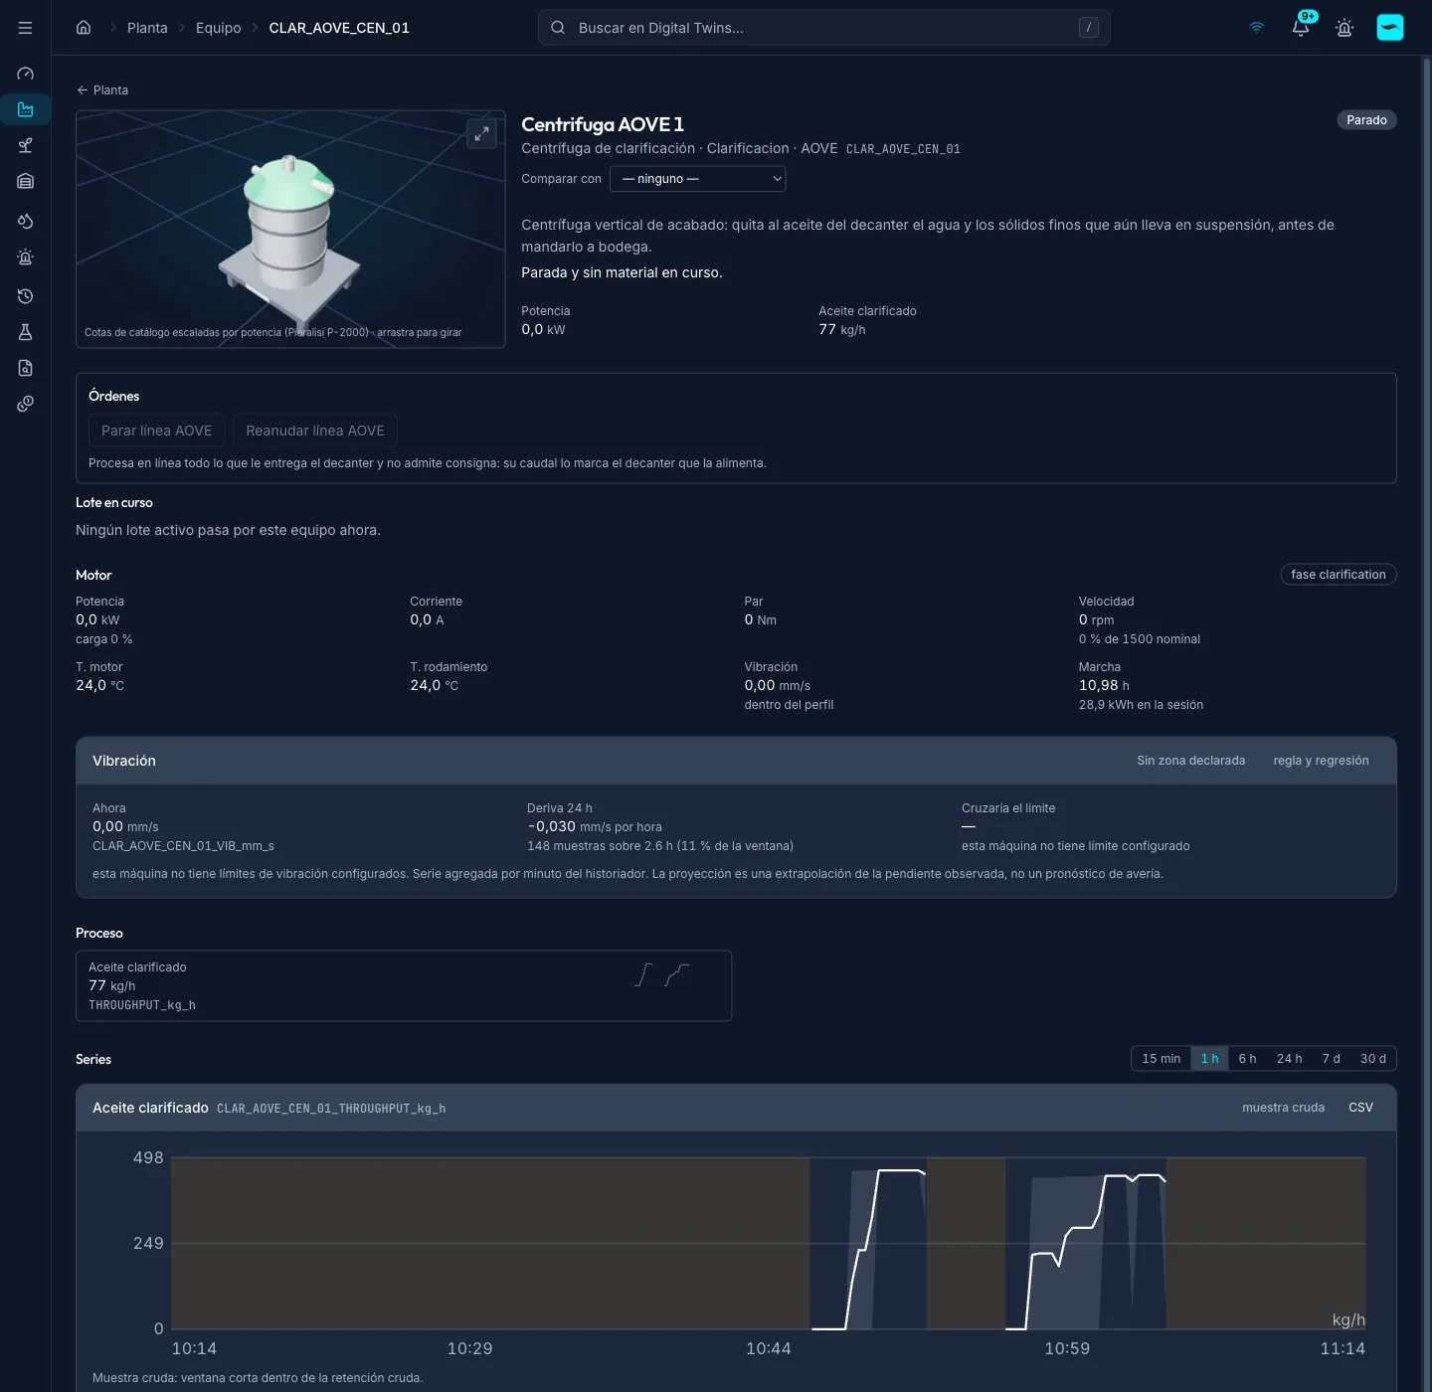Click the 'Reanudar línea AOVE' button

[x=315, y=431]
